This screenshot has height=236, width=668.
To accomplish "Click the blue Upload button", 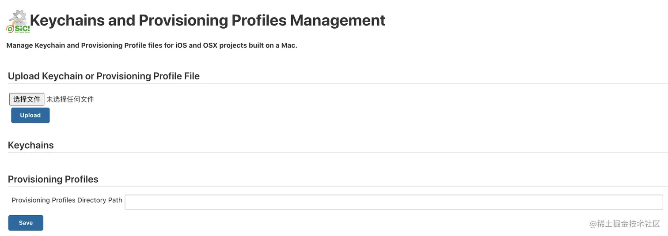I will [x=30, y=115].
